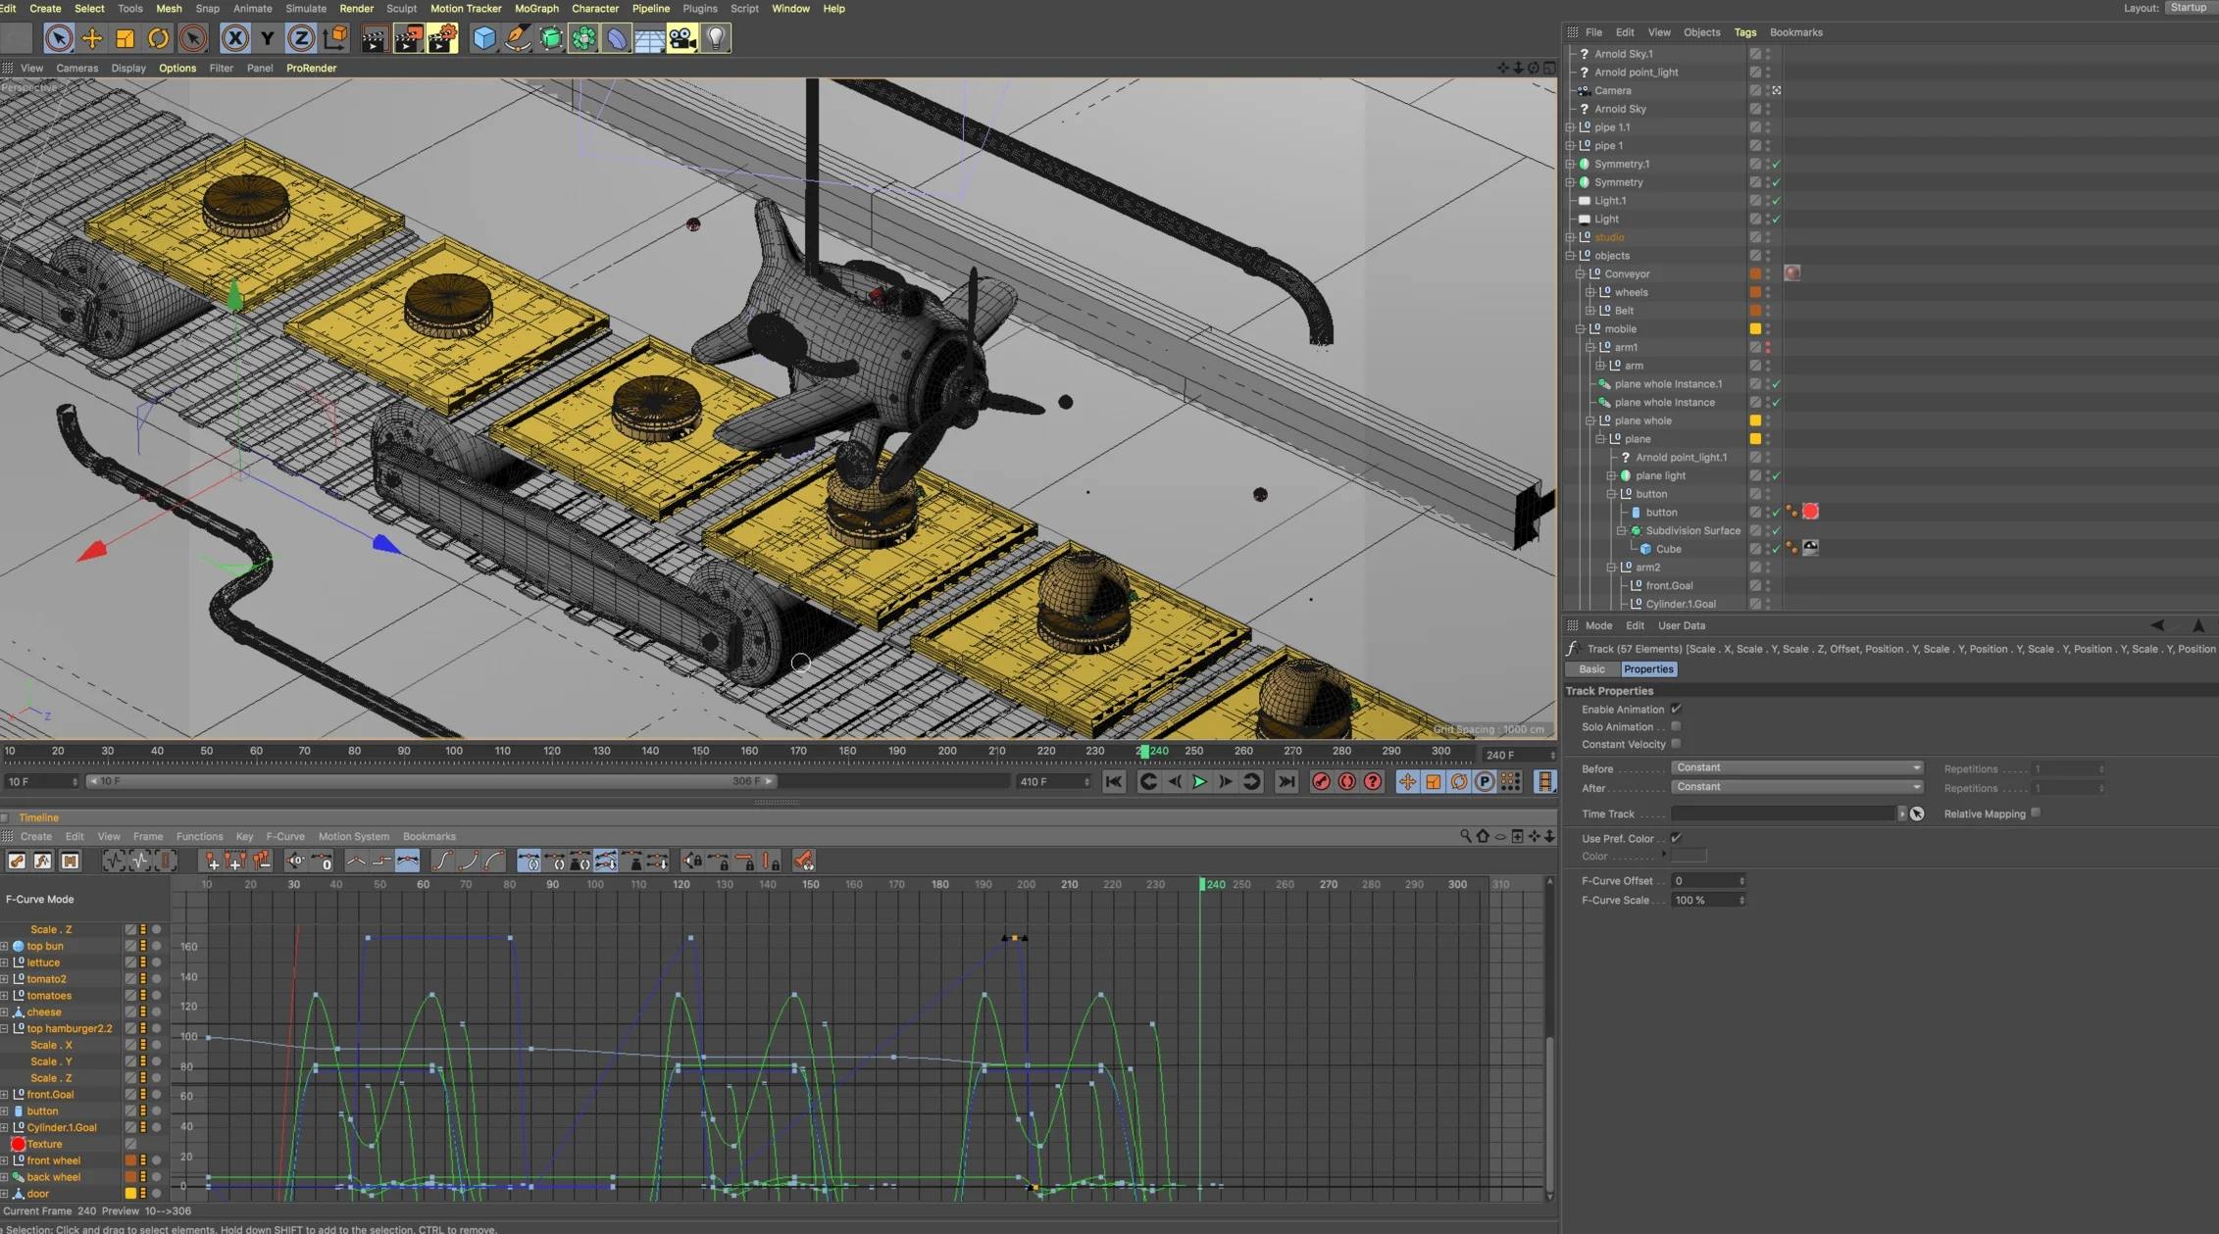Switch timeline to F-Curve mode icon

pos(43,861)
